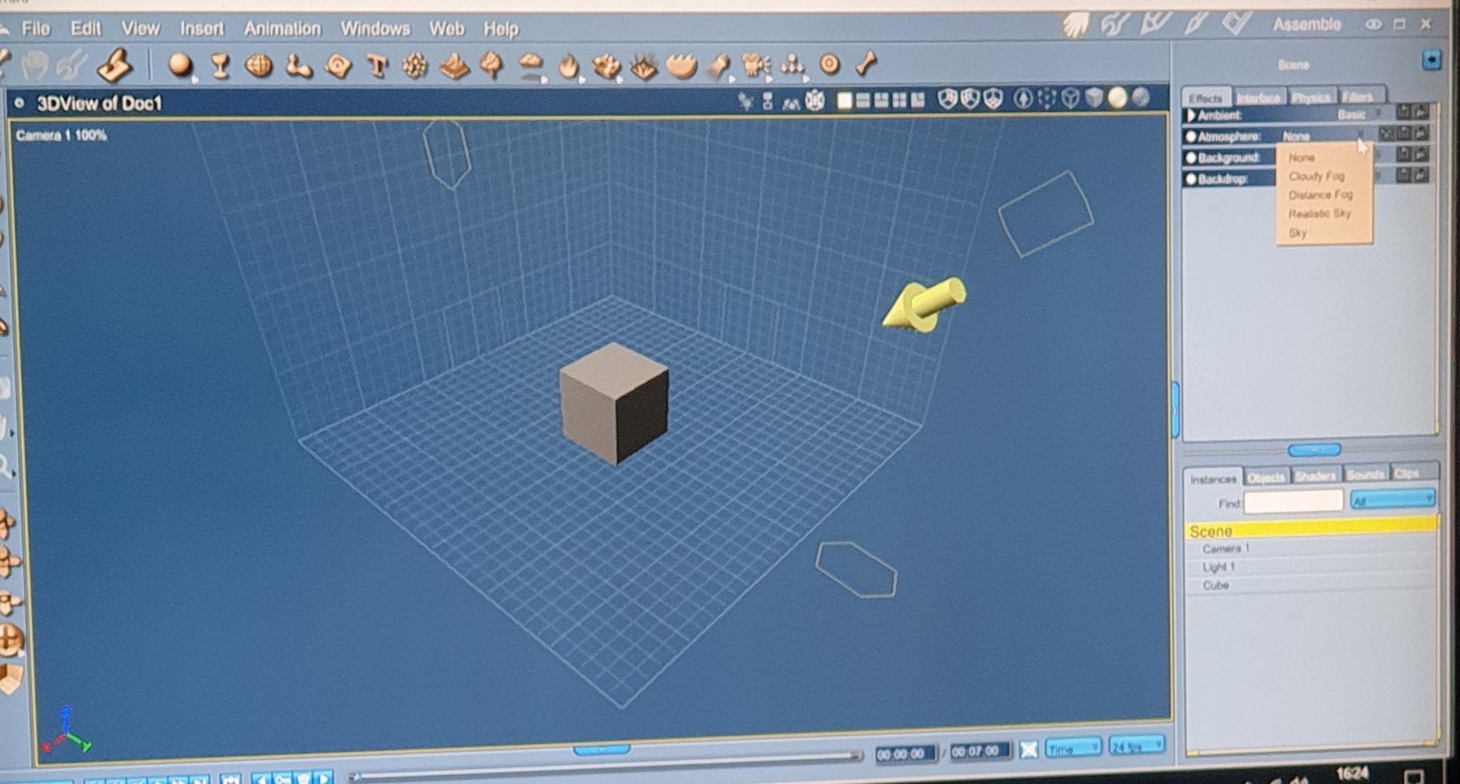Select the Text tool icon
Screen dimensions: 1460x784
[x=377, y=66]
